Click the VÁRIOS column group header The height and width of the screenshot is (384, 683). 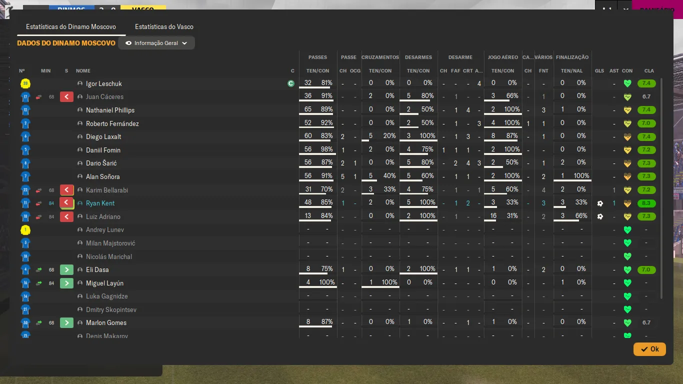point(543,57)
